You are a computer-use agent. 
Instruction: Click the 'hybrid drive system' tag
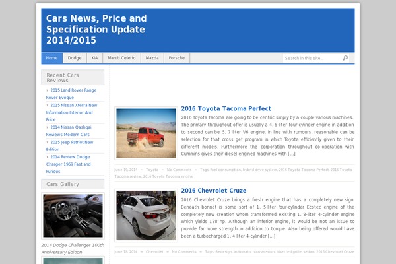click(259, 170)
